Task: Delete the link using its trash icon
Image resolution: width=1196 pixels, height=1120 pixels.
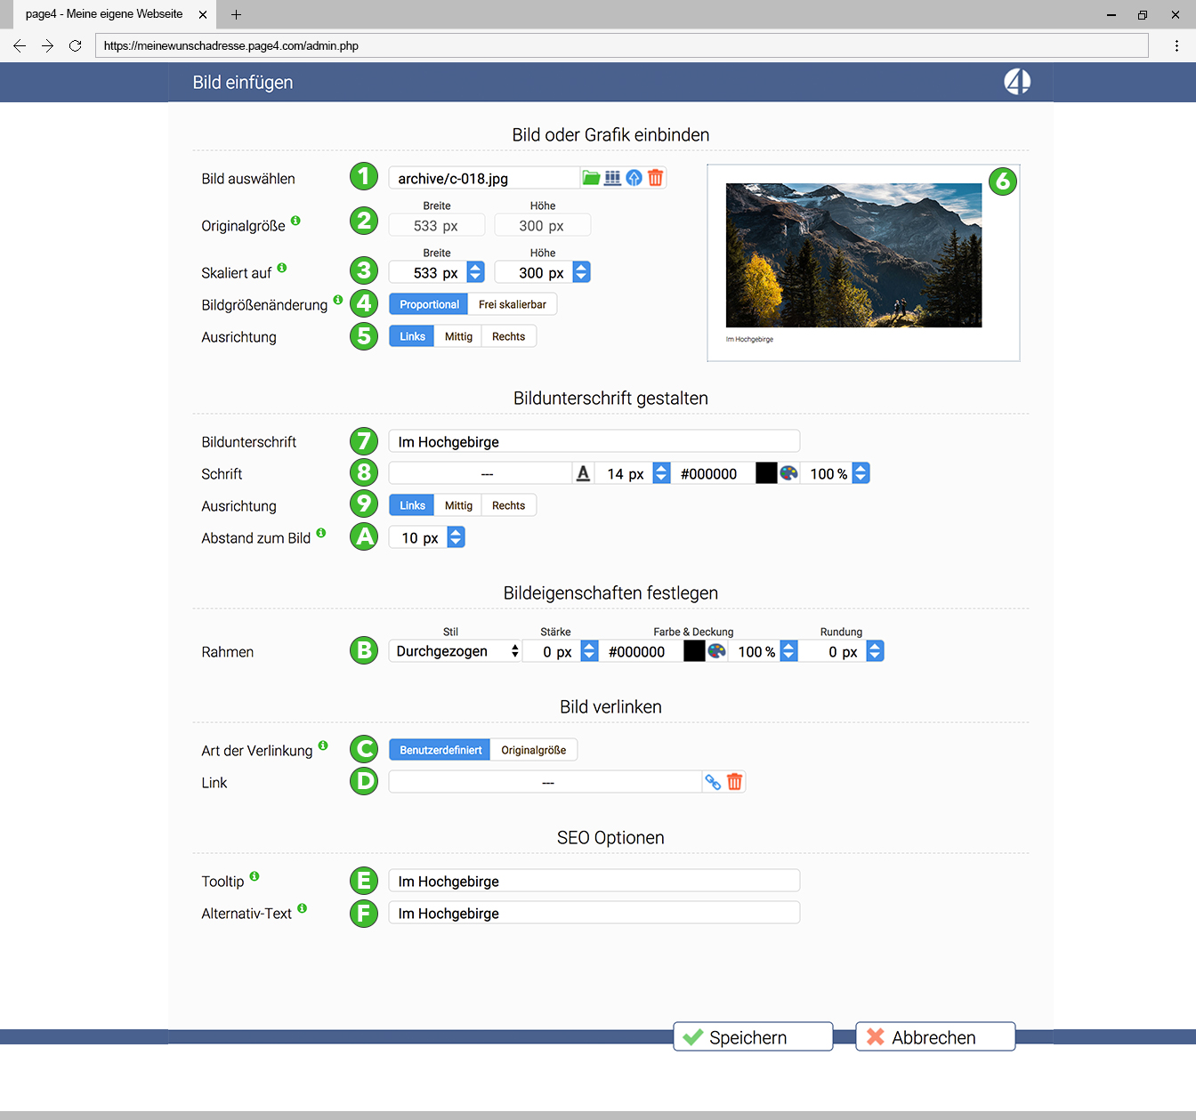Action: click(734, 782)
